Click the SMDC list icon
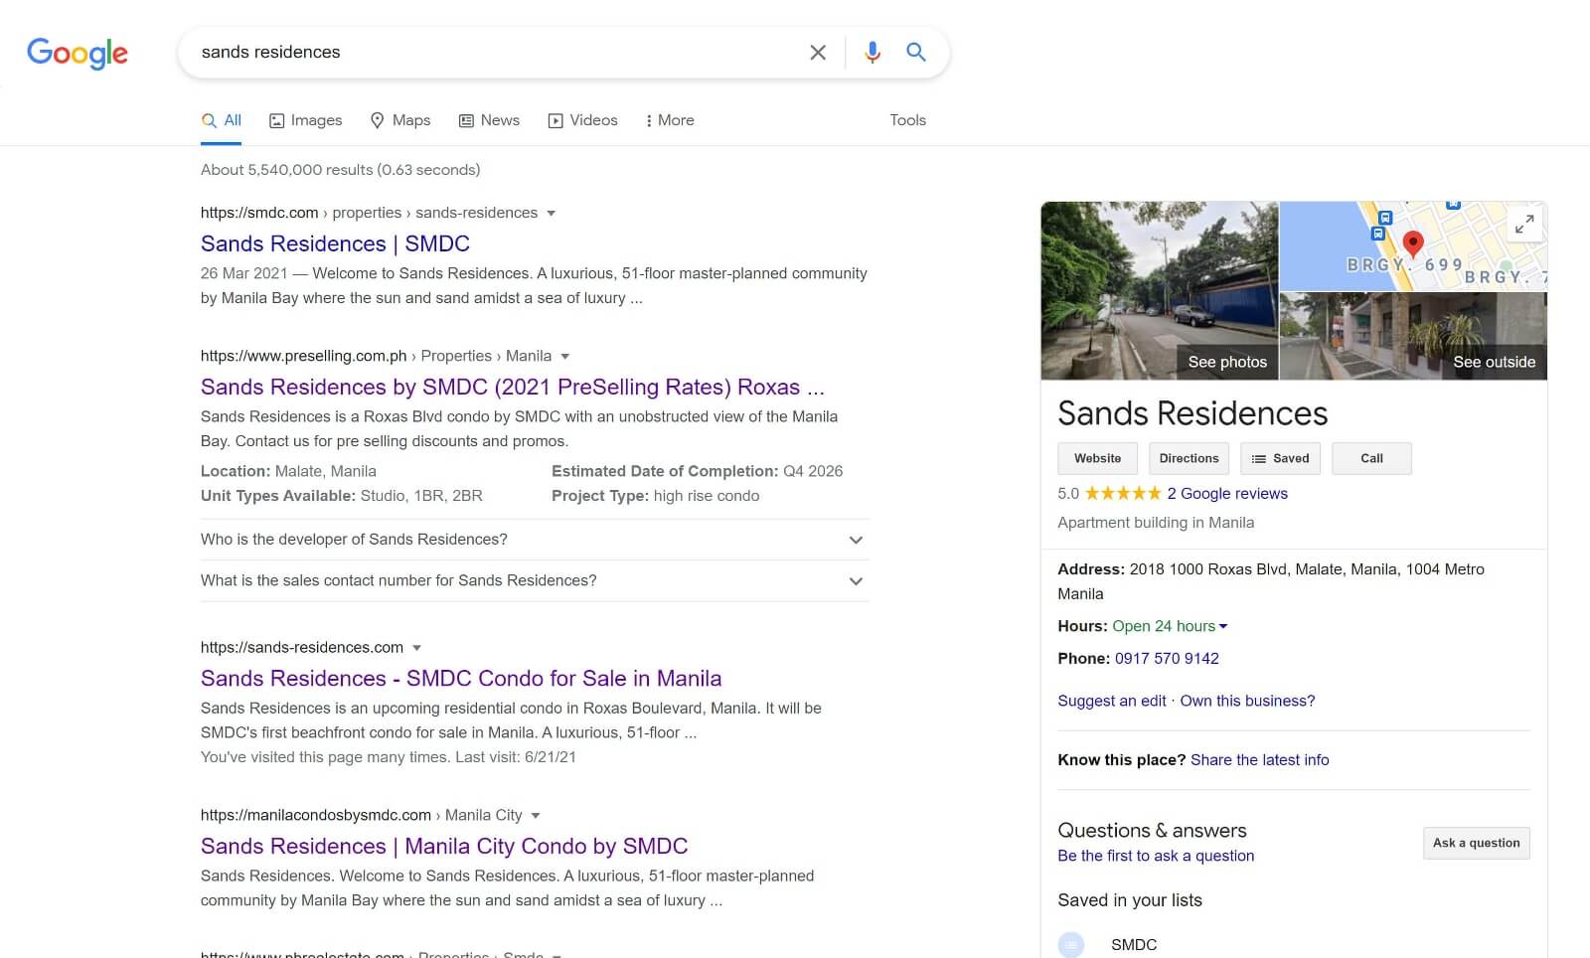Screen dimensions: 1590x958 click(1071, 945)
